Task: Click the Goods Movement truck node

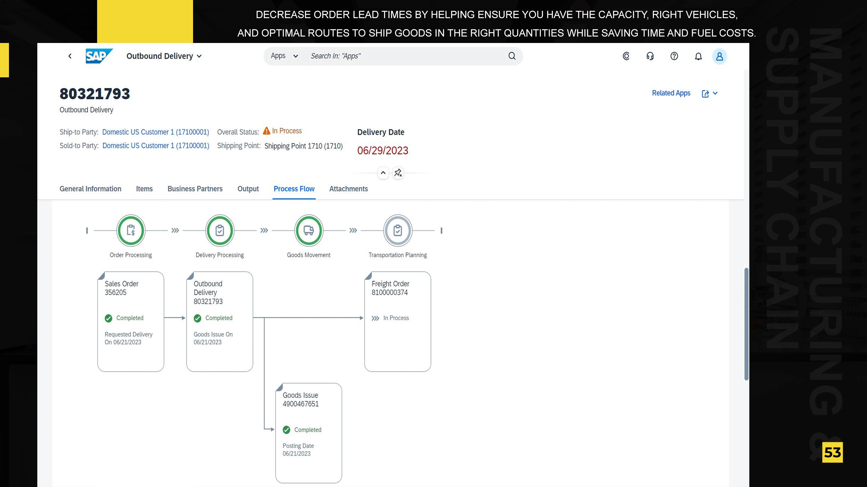Action: click(x=309, y=231)
